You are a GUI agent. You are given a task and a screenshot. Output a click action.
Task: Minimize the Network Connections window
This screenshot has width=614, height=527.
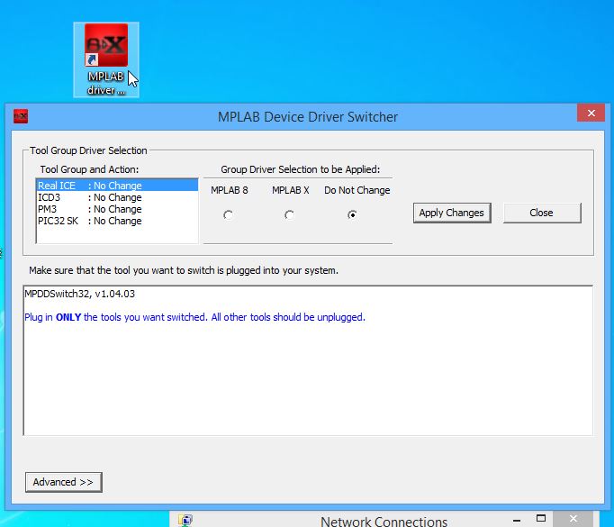[517, 520]
